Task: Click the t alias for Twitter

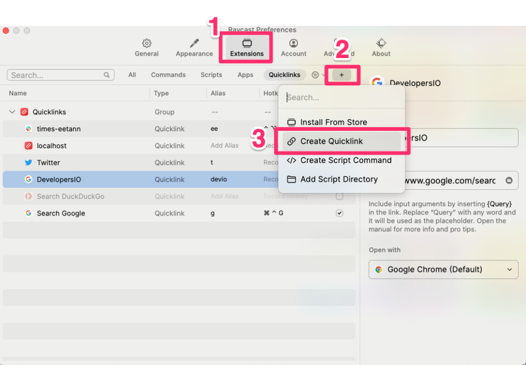Action: click(211, 163)
